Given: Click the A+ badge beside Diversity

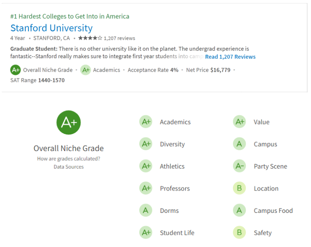Looking at the screenshot, I should (146, 144).
